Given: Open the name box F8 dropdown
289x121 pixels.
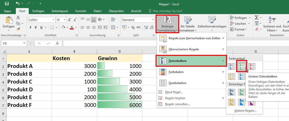Looking at the screenshot, I should coord(24,43).
